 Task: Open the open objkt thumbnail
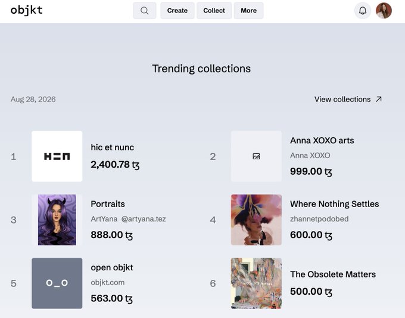pyautogui.click(x=57, y=283)
